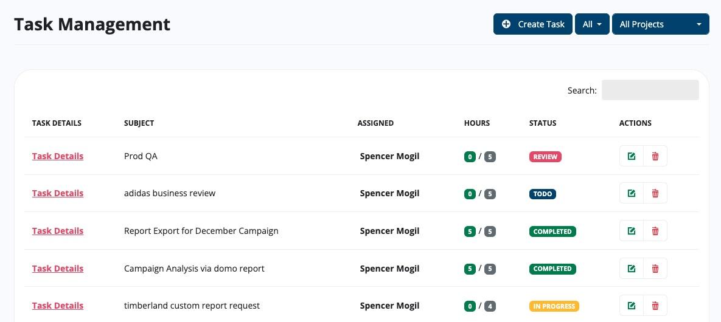The width and height of the screenshot is (721, 322).
Task: Expand the All Projects dropdown
Action: pyautogui.click(x=661, y=24)
